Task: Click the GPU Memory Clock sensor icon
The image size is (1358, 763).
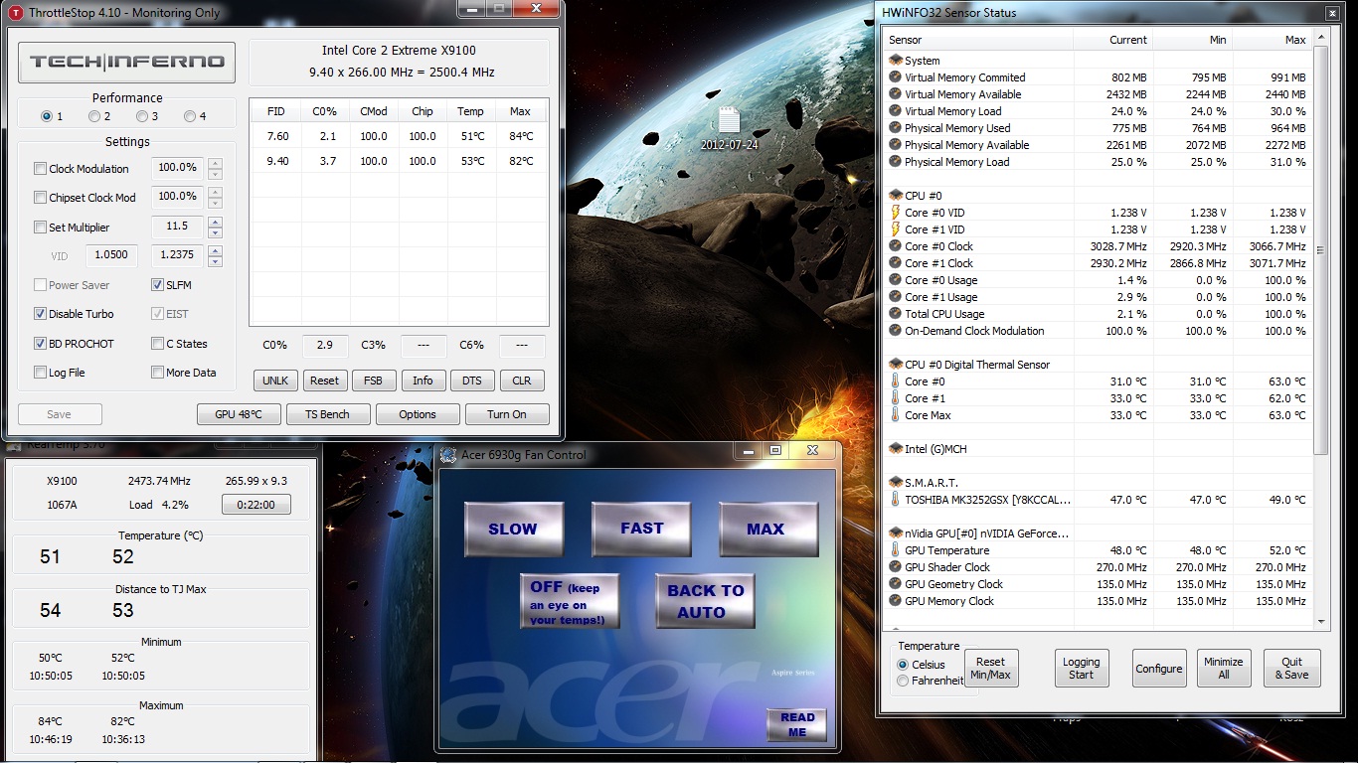Action: coord(895,601)
